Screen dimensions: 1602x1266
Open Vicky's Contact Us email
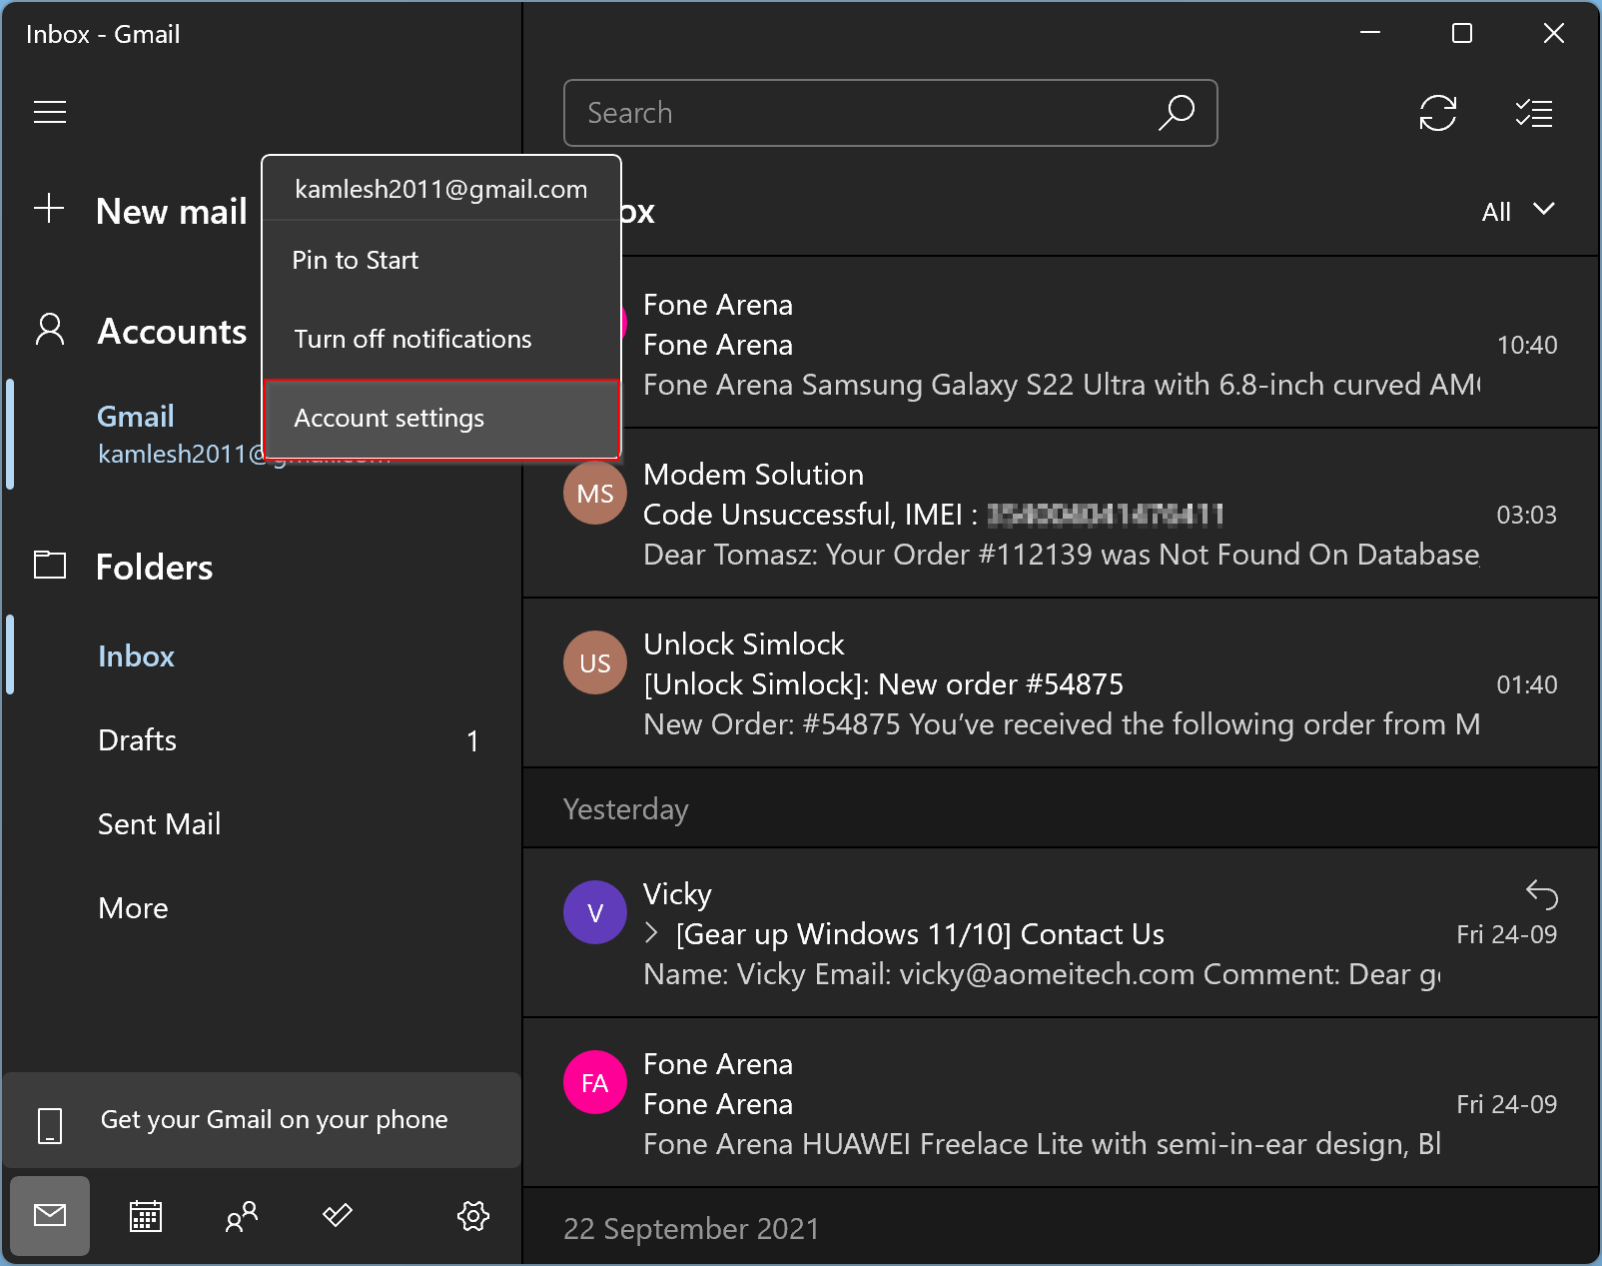click(1061, 933)
